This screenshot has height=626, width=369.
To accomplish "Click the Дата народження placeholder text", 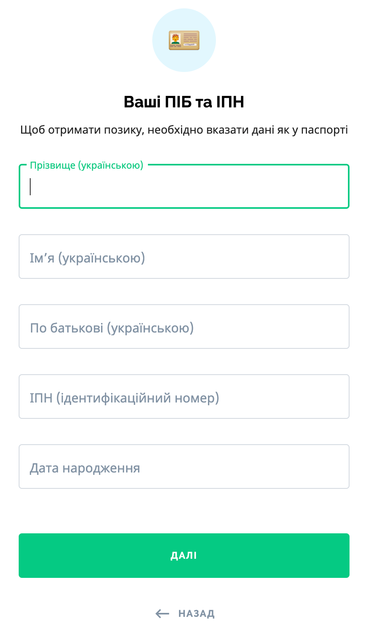I will pos(85,468).
